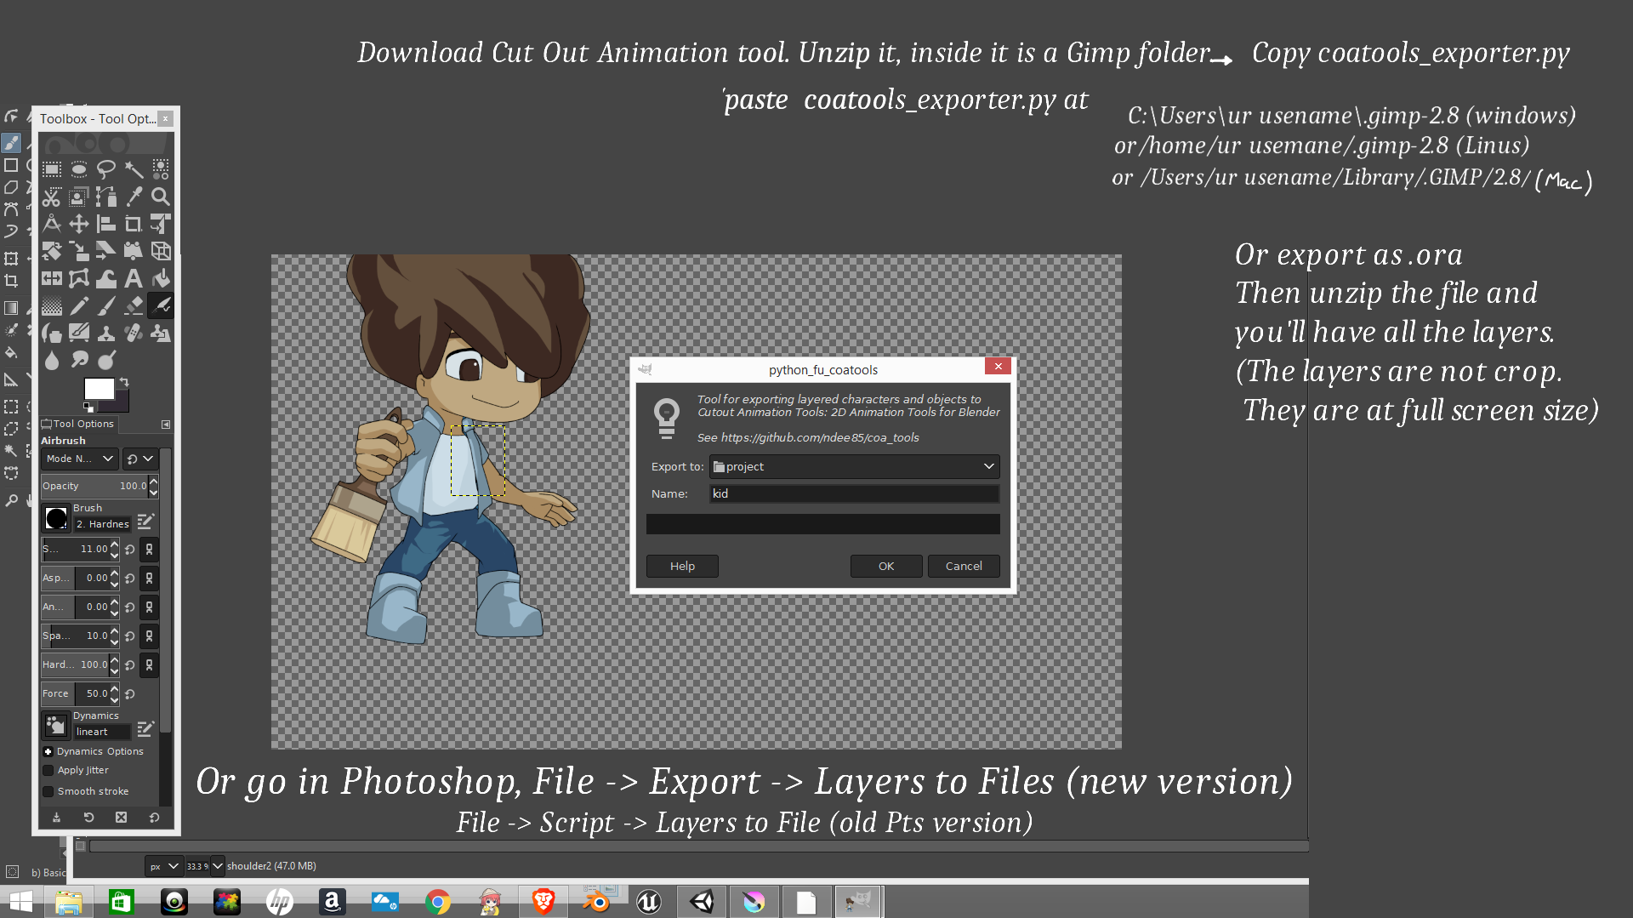This screenshot has height=918, width=1633.
Task: Click the Hardness brush preview thumbnail
Action: tap(56, 517)
